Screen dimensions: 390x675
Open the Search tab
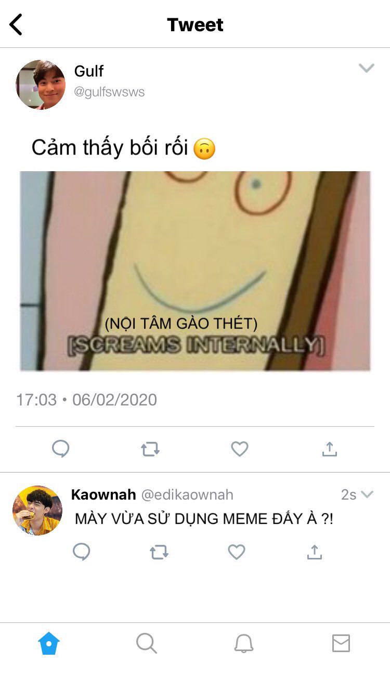(x=146, y=644)
